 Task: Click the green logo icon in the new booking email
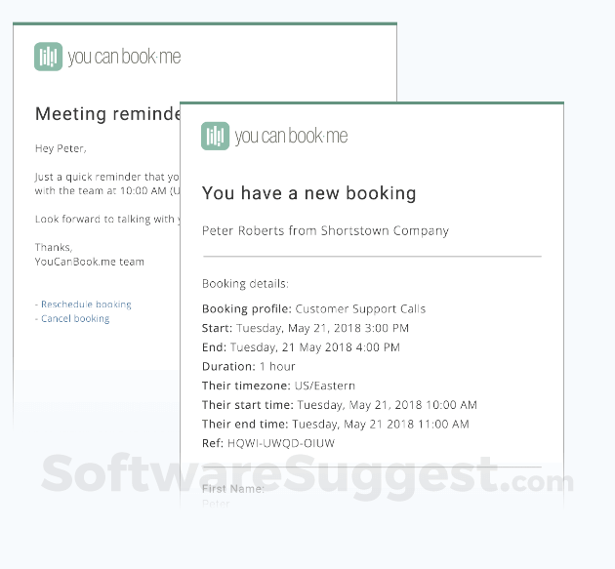pos(216,136)
